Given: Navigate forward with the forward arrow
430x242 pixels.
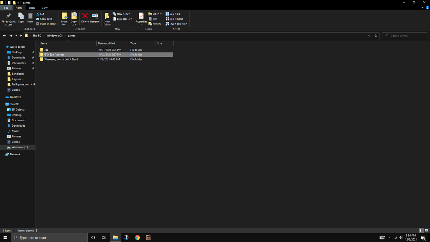Looking at the screenshot, I should click(x=11, y=36).
